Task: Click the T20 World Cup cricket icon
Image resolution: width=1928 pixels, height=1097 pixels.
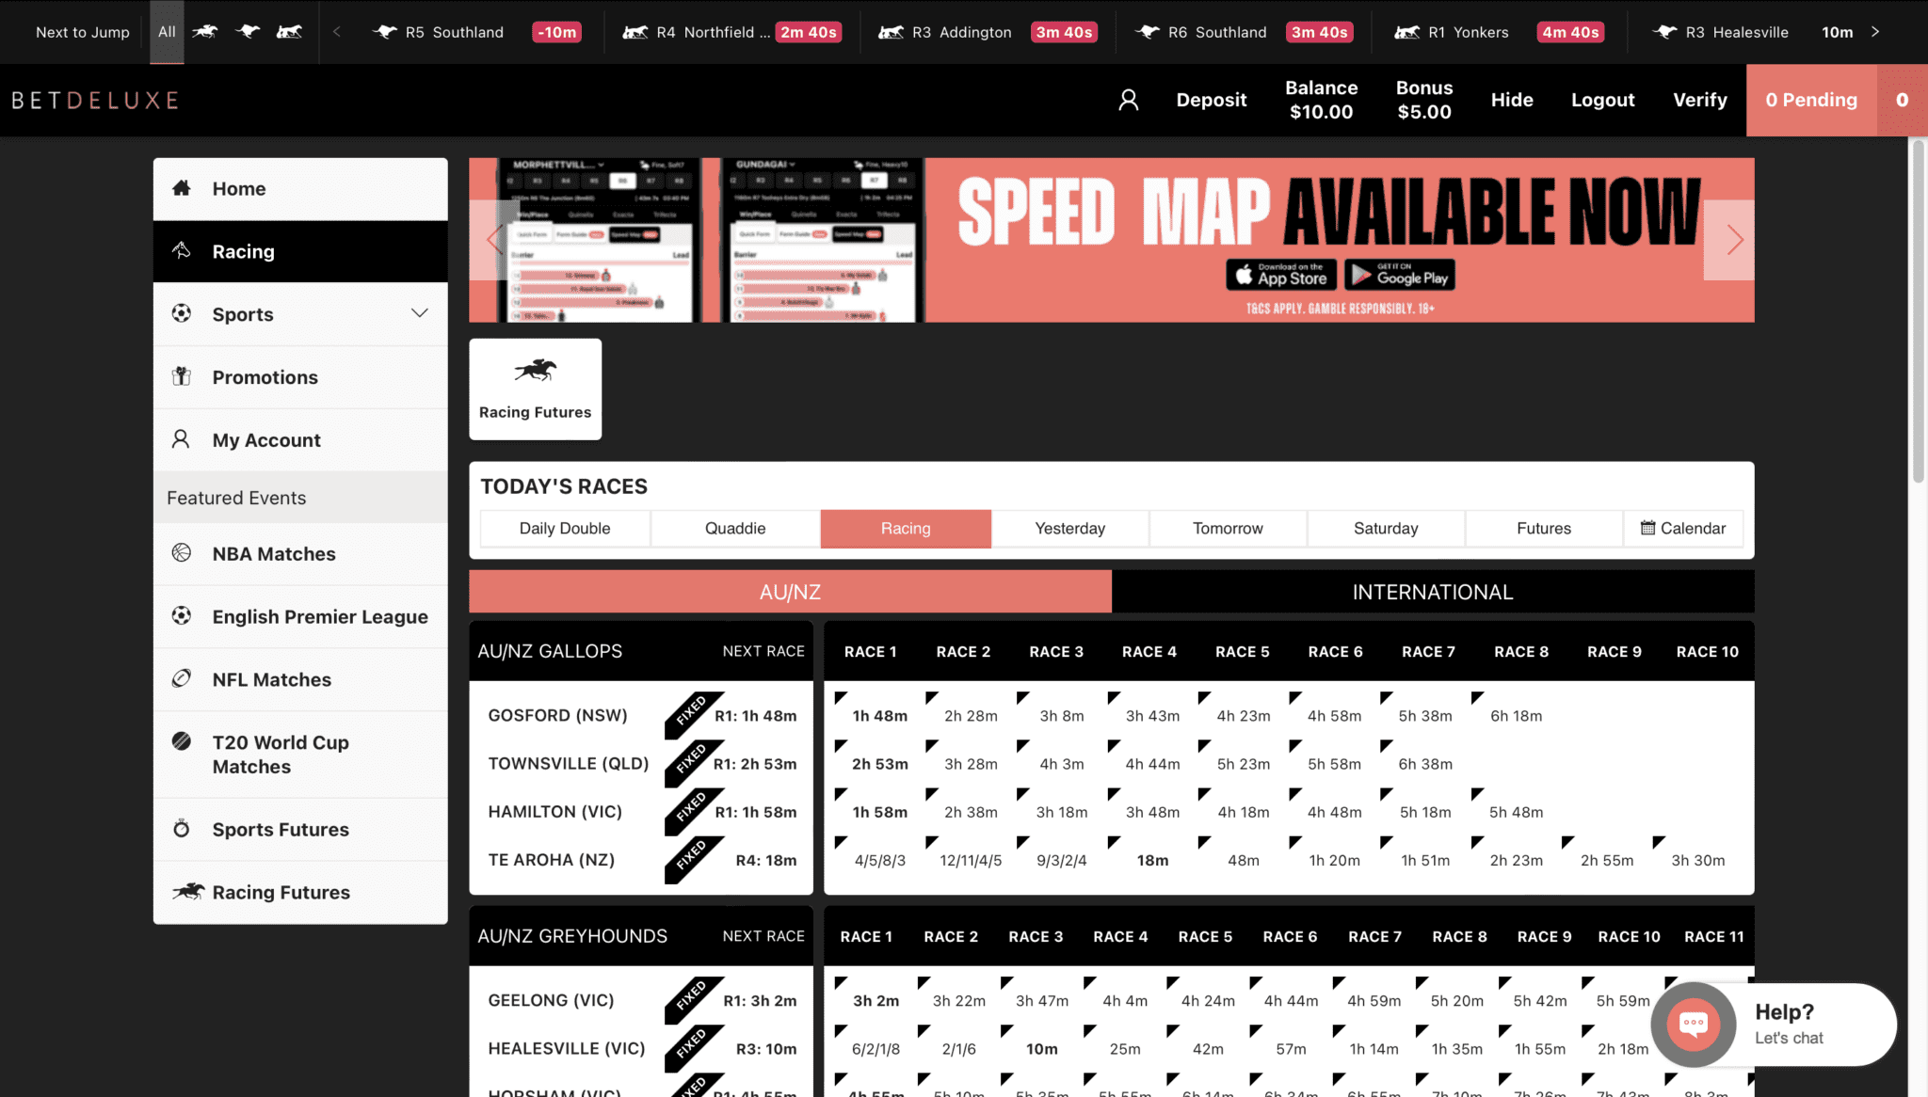Action: [182, 741]
